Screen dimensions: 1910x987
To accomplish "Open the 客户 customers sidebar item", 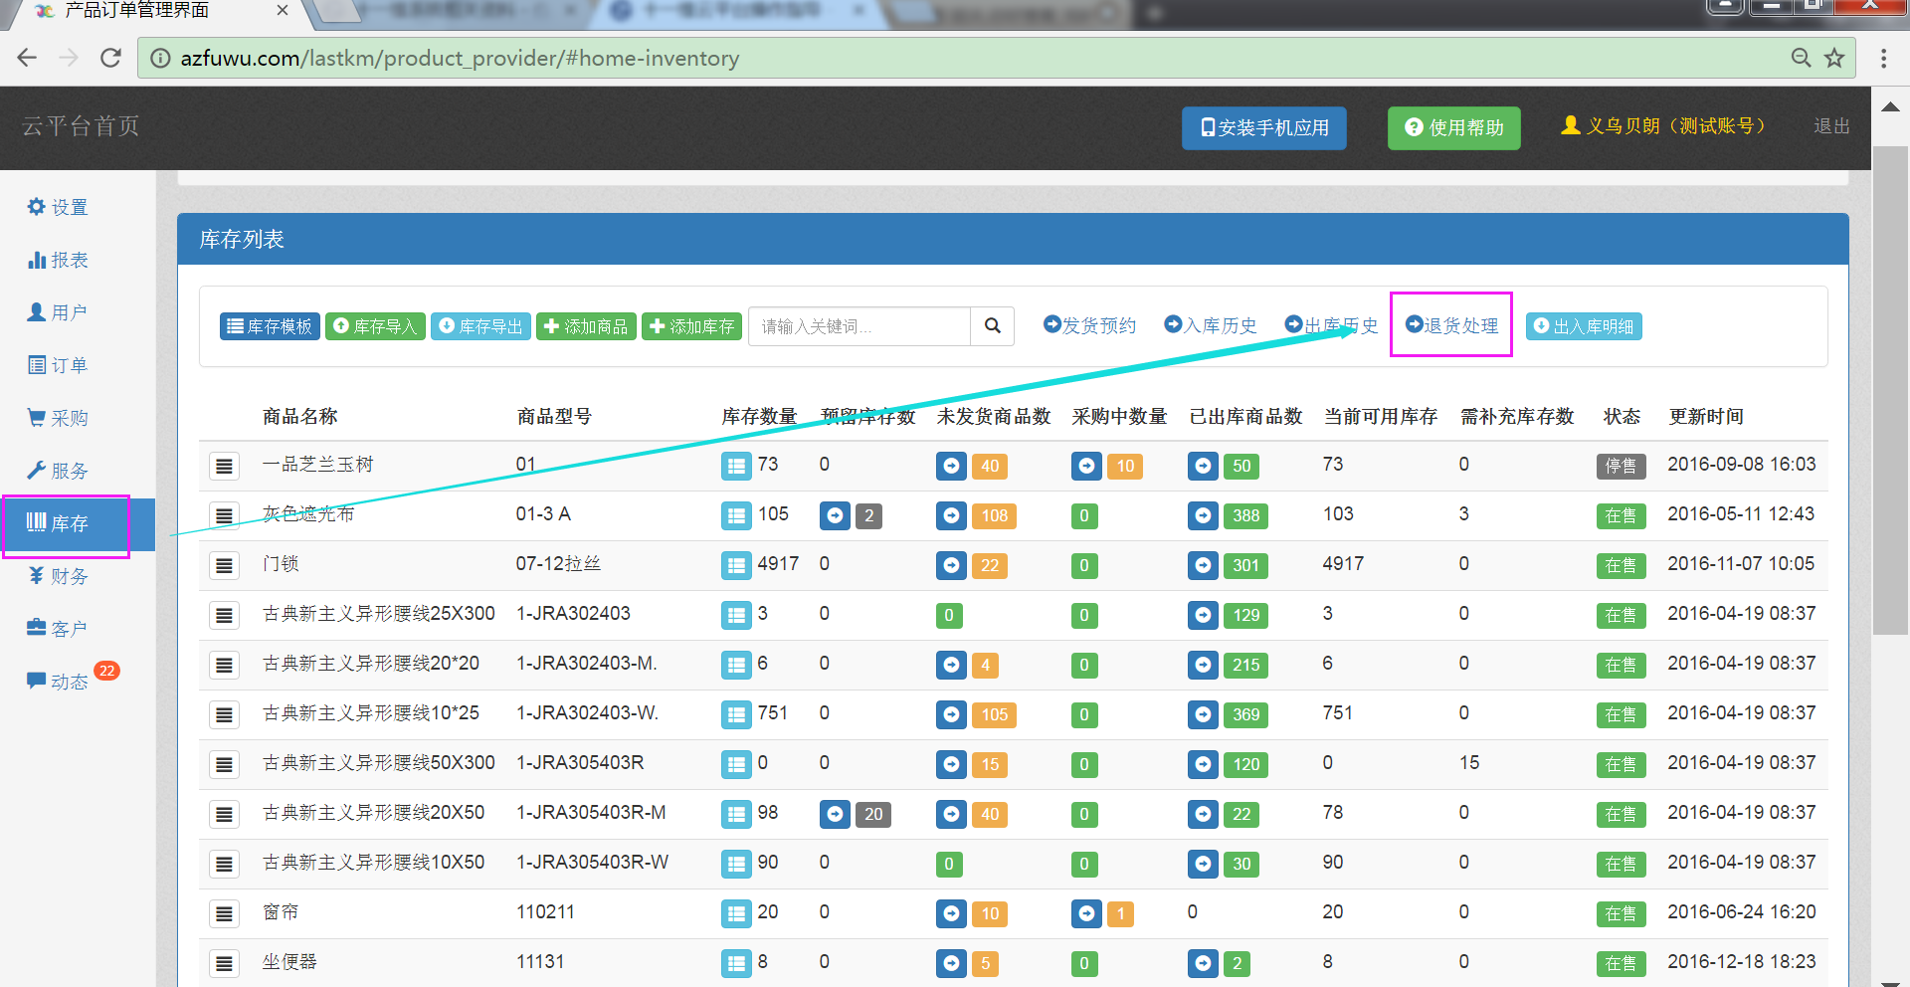I will click(58, 629).
